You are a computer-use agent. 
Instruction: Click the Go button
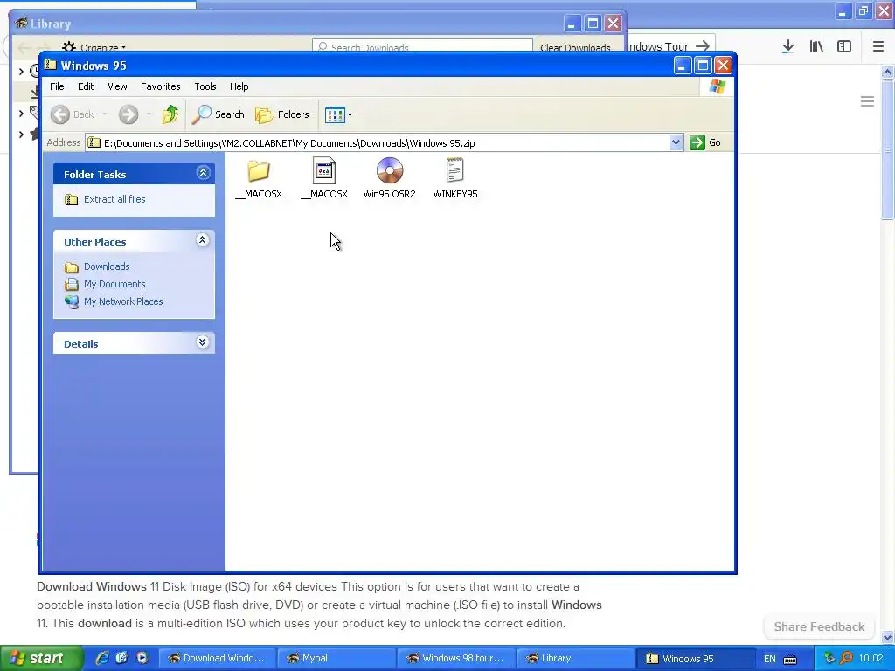pos(705,142)
